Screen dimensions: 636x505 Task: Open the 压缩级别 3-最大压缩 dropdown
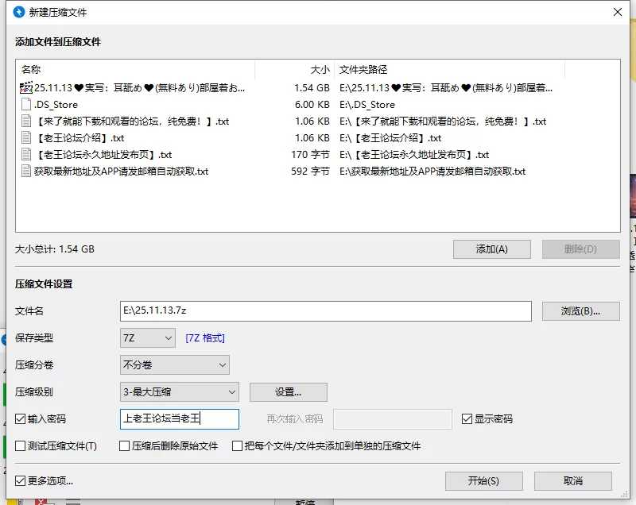coord(180,392)
